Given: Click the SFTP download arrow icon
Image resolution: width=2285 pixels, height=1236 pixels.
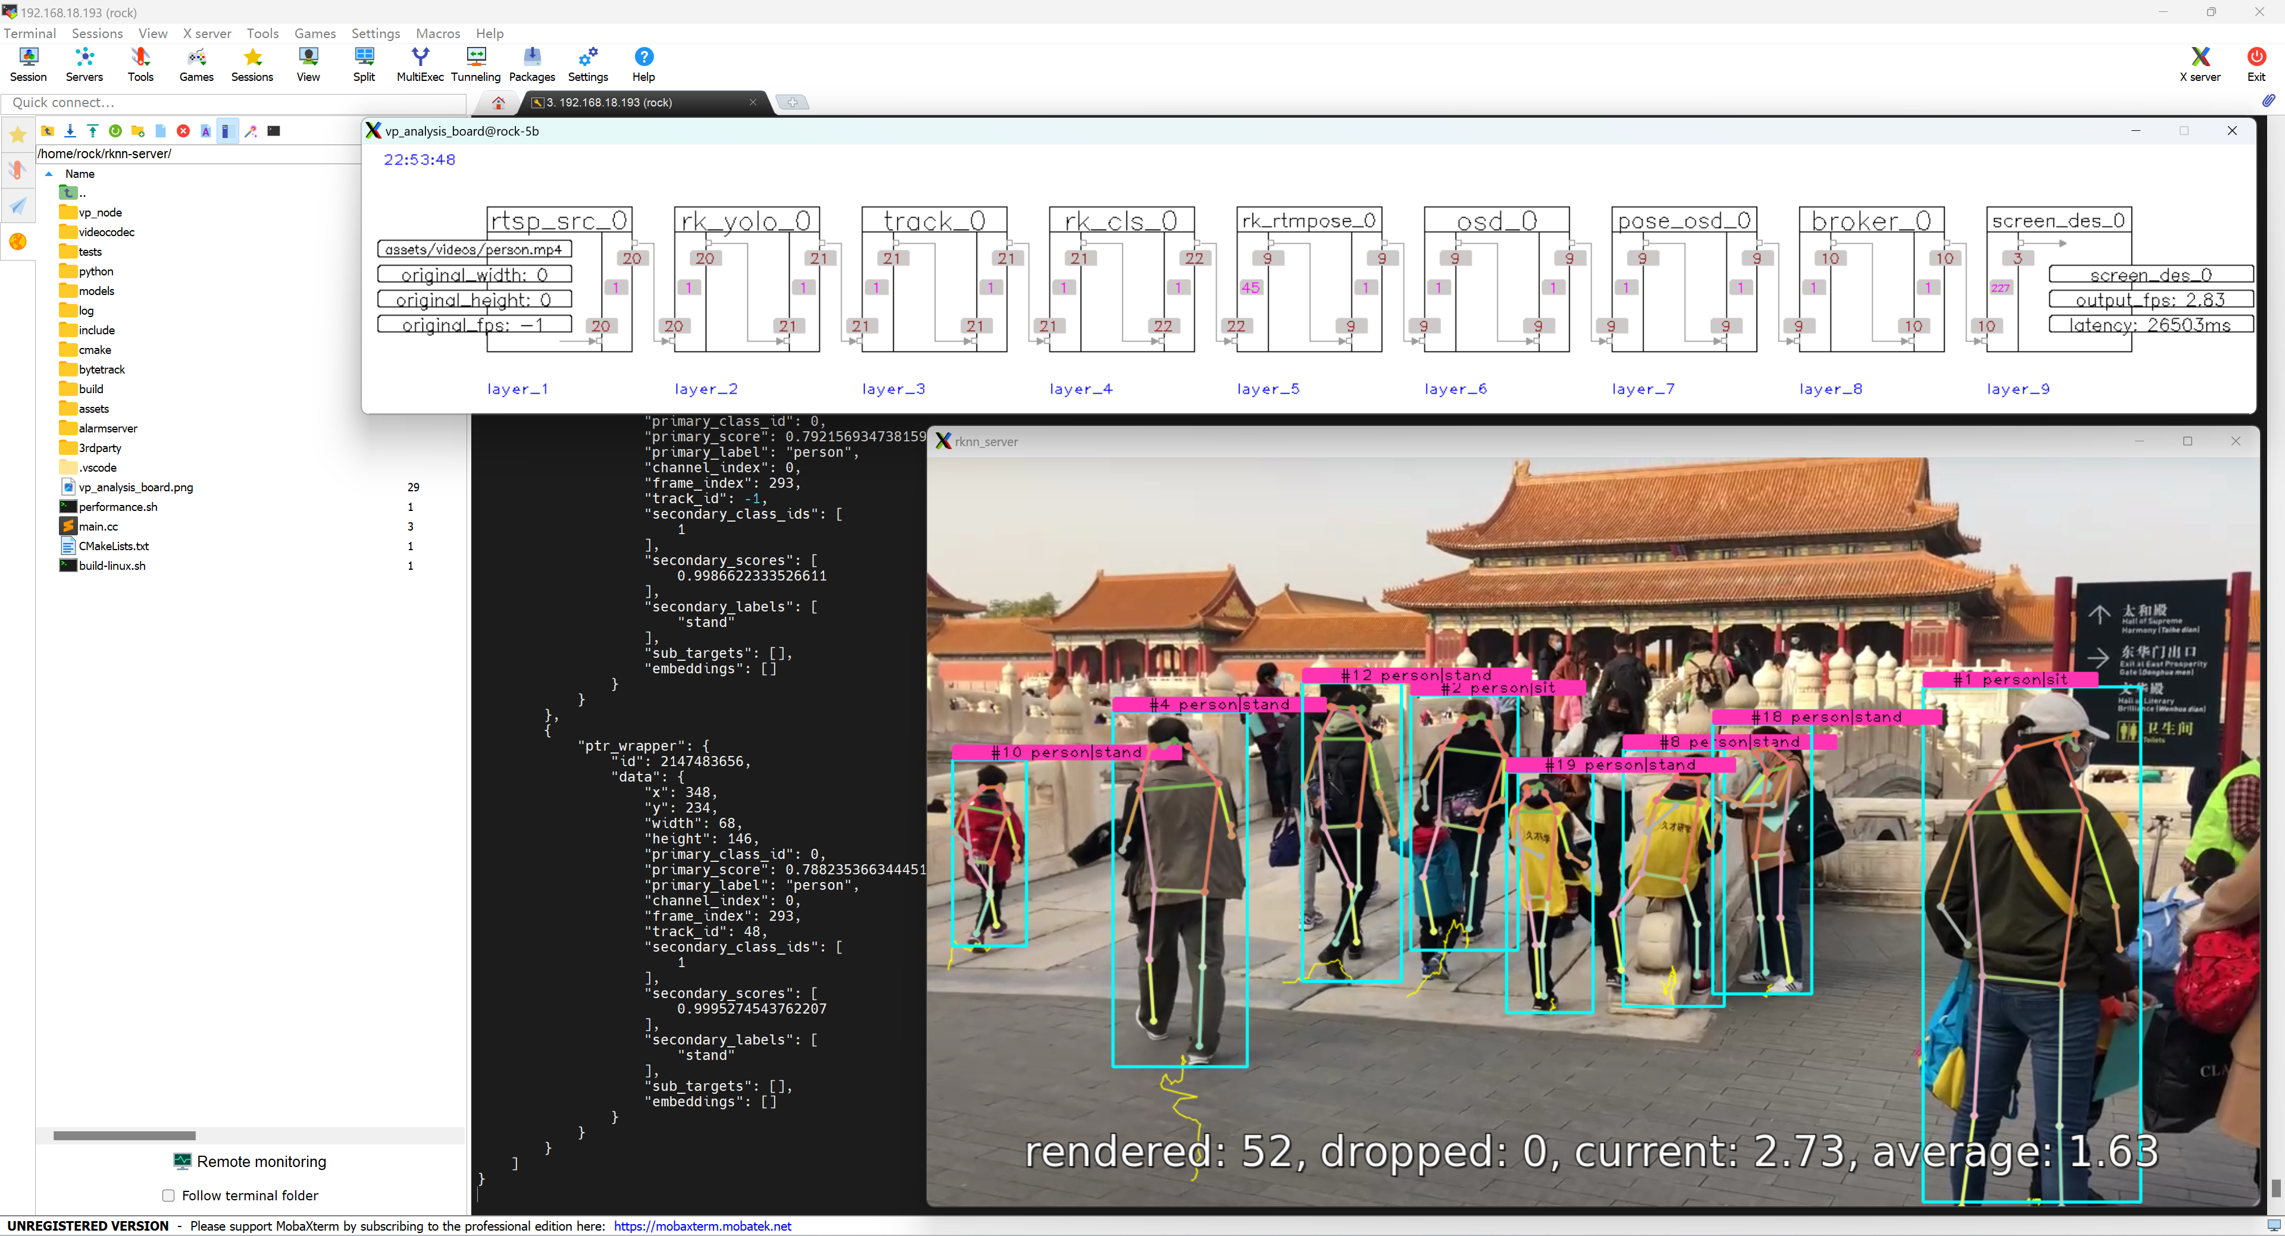Looking at the screenshot, I should 70,131.
